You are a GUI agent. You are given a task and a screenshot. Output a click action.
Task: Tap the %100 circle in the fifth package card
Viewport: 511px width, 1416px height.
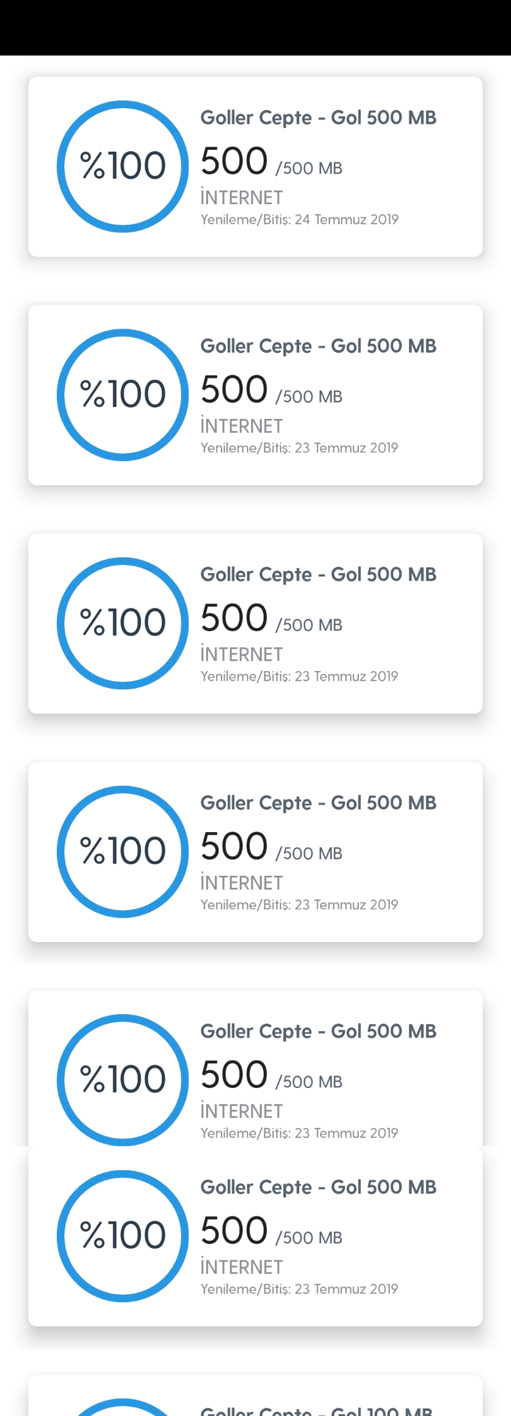pos(123,1080)
